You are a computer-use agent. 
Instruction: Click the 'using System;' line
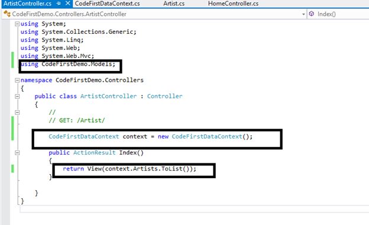[43, 24]
